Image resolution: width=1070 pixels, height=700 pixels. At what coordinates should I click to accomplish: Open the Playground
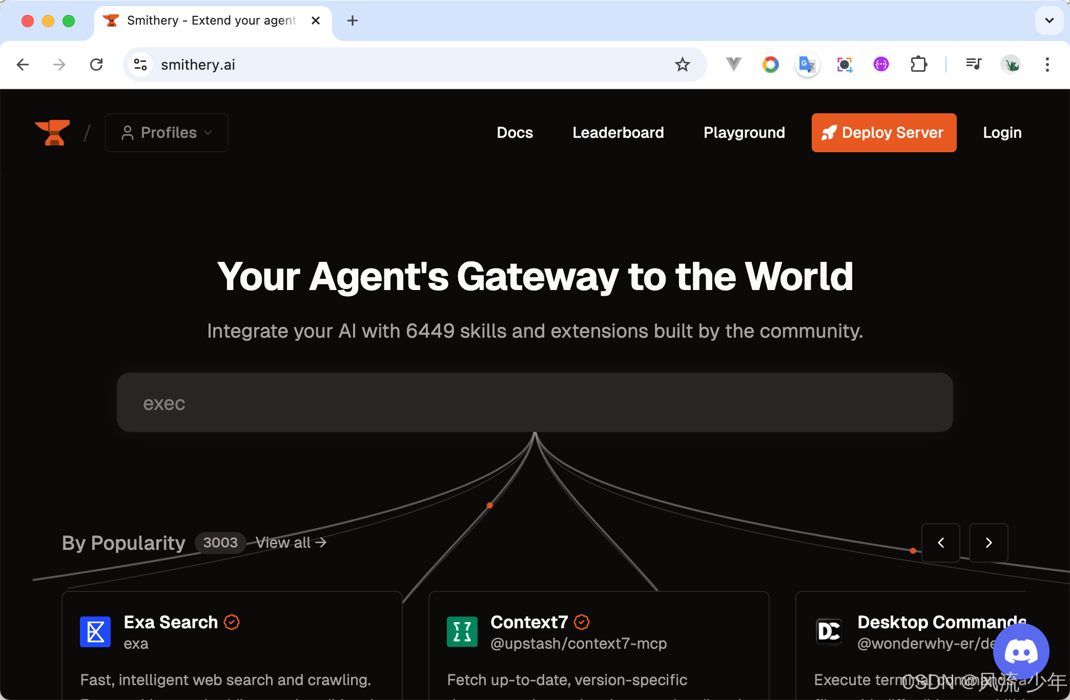[x=744, y=133]
